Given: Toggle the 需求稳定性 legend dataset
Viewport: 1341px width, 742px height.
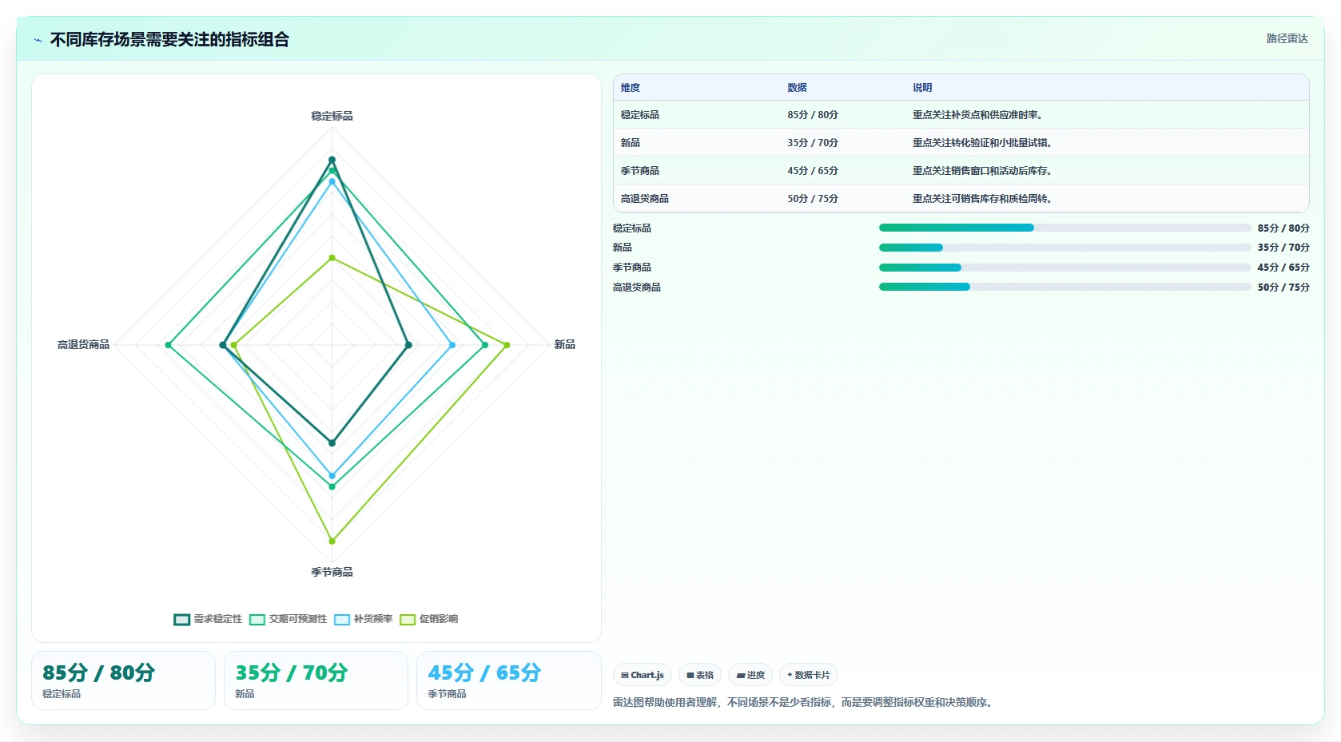Looking at the screenshot, I should [x=208, y=619].
